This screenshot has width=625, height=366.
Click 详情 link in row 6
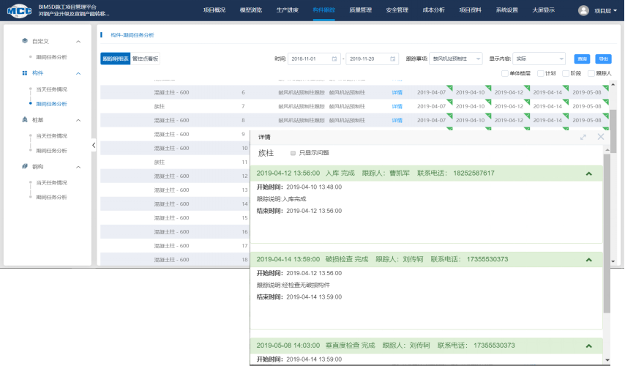[397, 92]
